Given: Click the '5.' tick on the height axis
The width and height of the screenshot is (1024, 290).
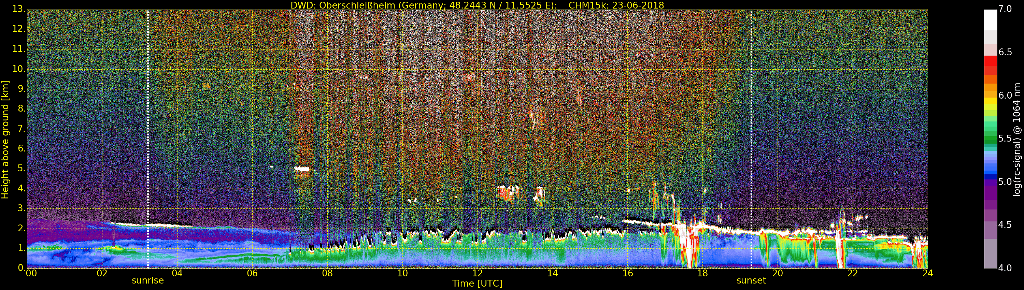Looking at the screenshot, I should coord(22,169).
